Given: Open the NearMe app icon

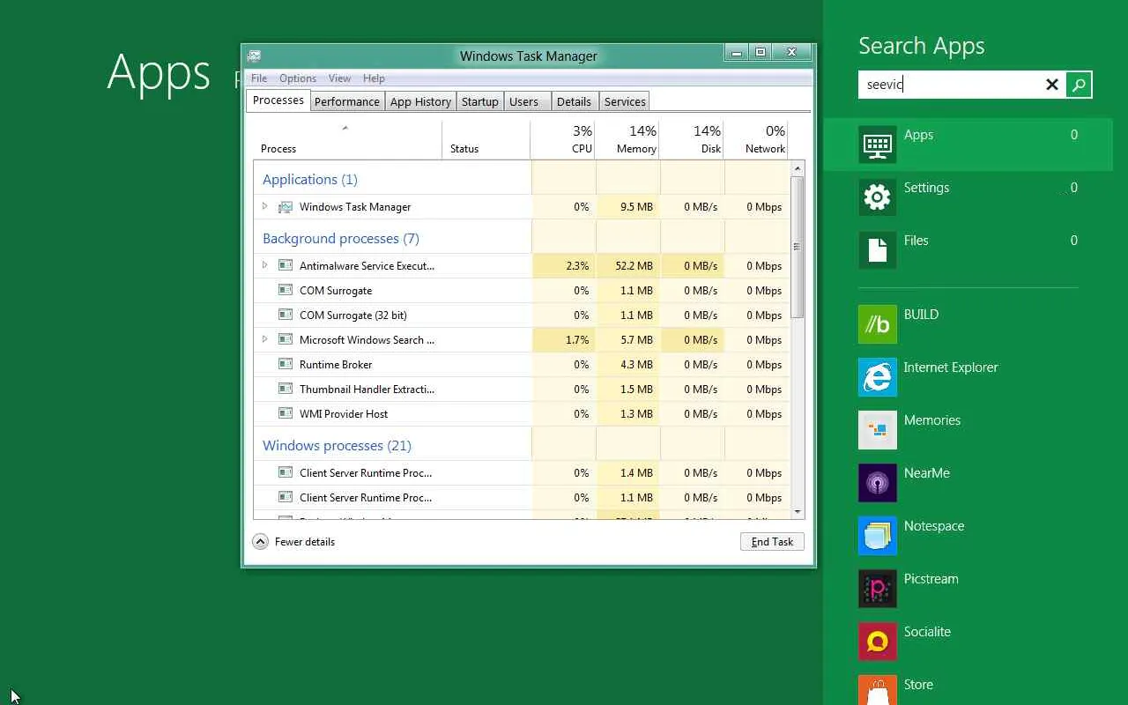Looking at the screenshot, I should tap(878, 483).
